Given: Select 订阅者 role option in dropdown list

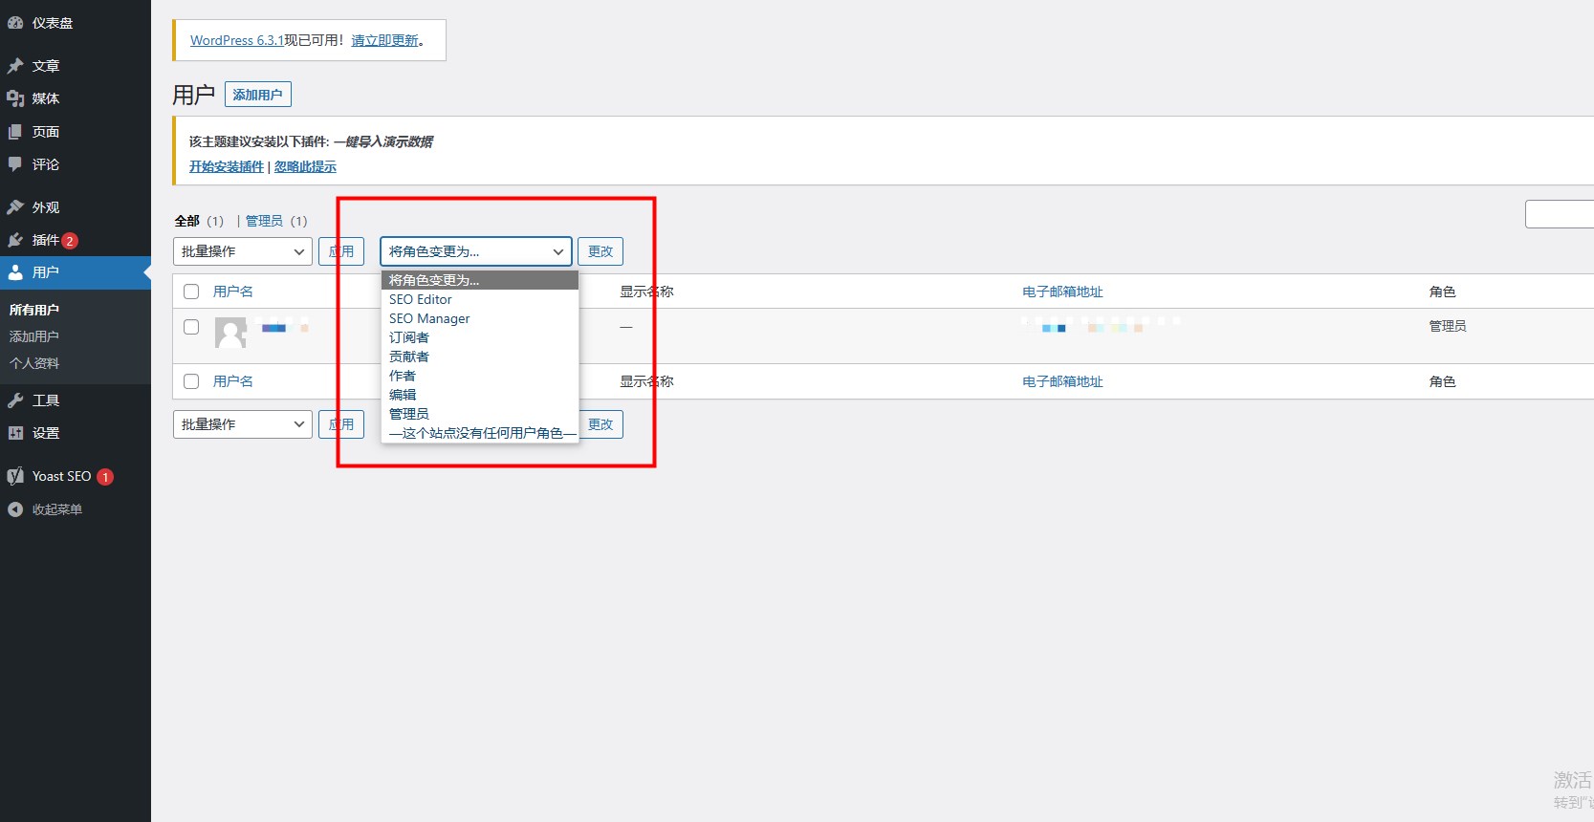Looking at the screenshot, I should [x=409, y=337].
